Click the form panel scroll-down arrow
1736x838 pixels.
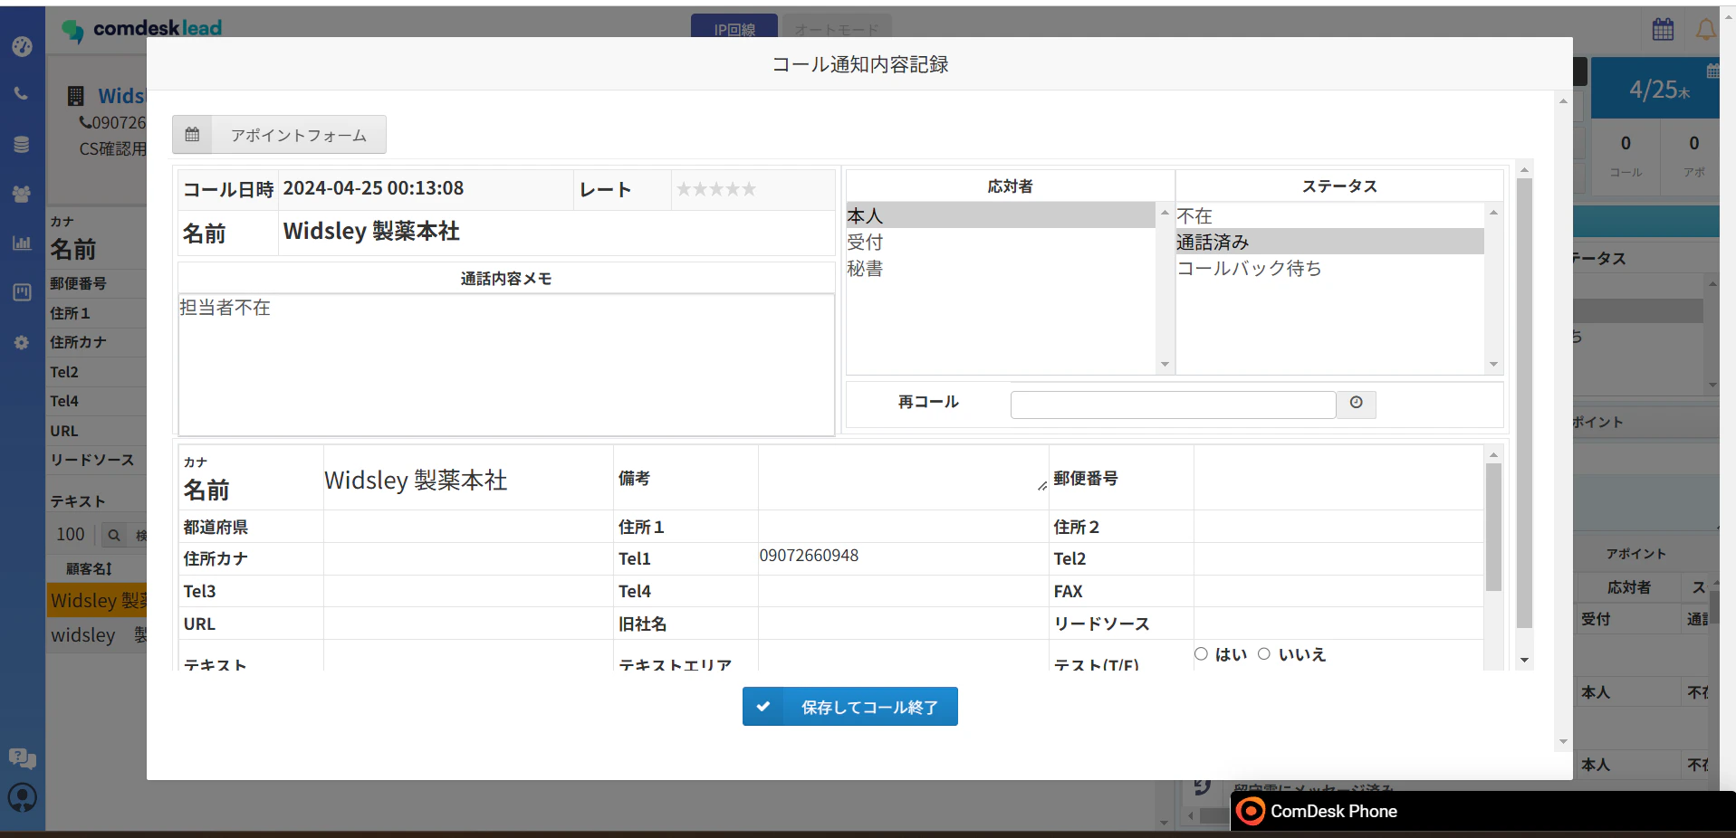tap(1524, 661)
